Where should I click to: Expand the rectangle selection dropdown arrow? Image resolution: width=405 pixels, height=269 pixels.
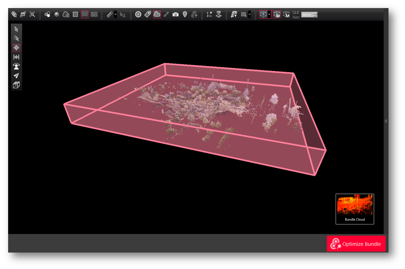click(250, 15)
